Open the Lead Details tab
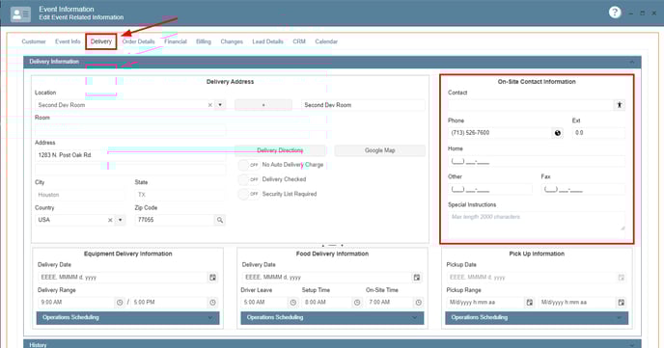664x348 pixels. [x=267, y=41]
